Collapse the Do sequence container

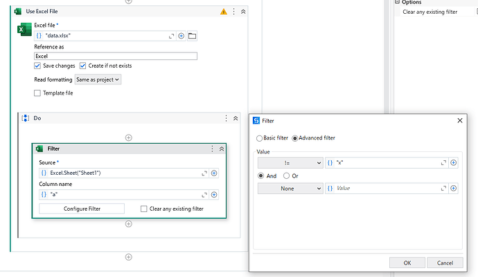(236, 118)
